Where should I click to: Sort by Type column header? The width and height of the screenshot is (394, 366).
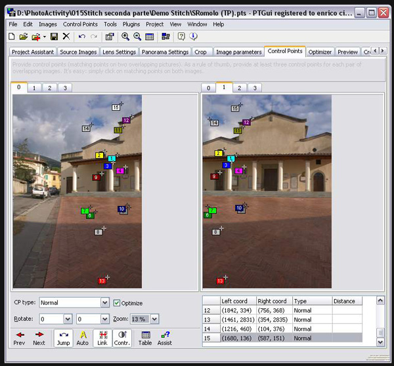[x=313, y=301]
